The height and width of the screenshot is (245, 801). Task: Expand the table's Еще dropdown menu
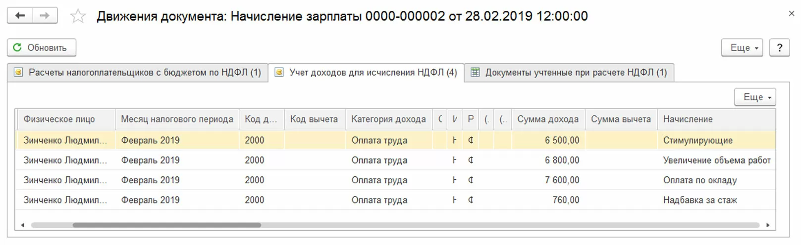[x=754, y=97]
